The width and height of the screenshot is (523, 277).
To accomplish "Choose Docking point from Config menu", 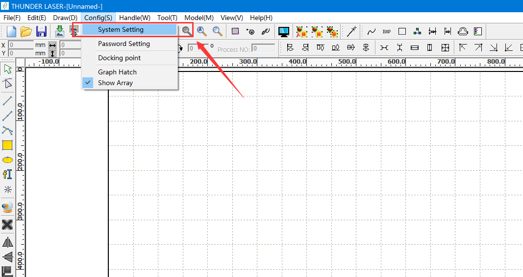I will [x=129, y=58].
